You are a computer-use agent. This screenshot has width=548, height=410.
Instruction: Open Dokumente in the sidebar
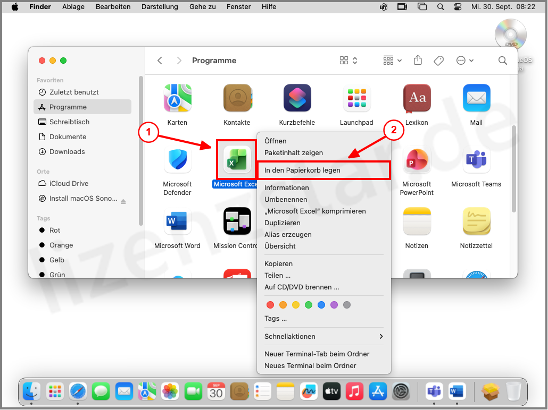click(x=82, y=137)
